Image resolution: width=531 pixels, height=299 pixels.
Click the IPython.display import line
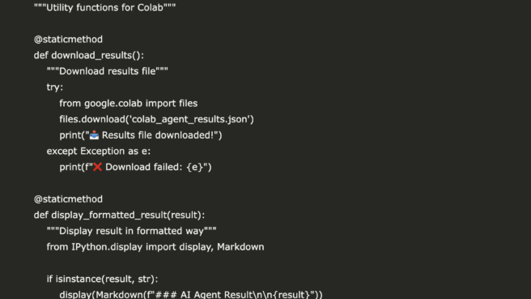coord(155,247)
